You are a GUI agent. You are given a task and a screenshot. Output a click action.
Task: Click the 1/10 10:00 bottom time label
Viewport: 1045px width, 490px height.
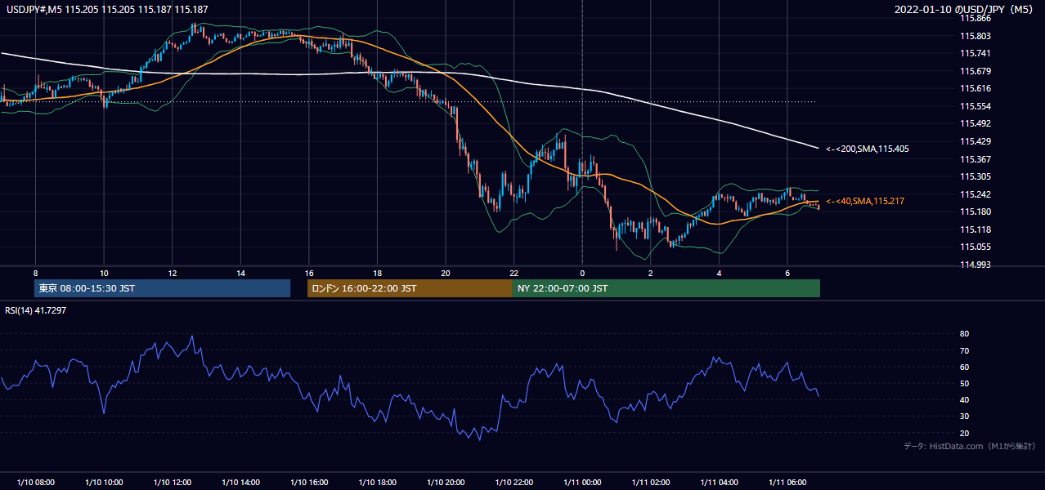[104, 483]
